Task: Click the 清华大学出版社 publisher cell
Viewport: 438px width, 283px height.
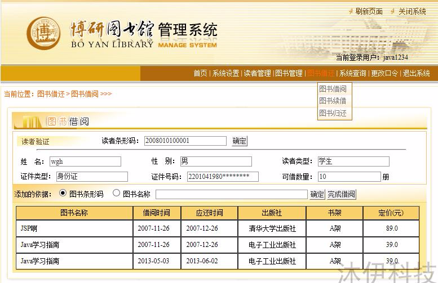Action: click(272, 228)
